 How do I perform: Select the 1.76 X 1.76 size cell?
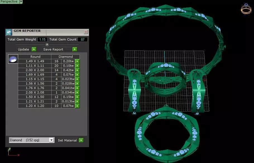point(35,88)
